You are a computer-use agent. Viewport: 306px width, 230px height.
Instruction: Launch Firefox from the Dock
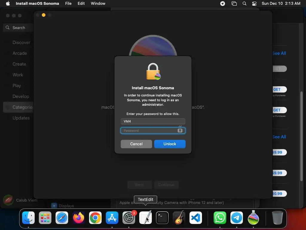[79, 218]
